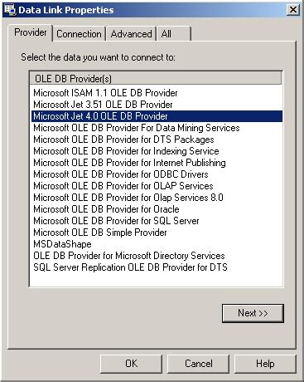
Task: Open the Advanced tab
Action: 132,34
